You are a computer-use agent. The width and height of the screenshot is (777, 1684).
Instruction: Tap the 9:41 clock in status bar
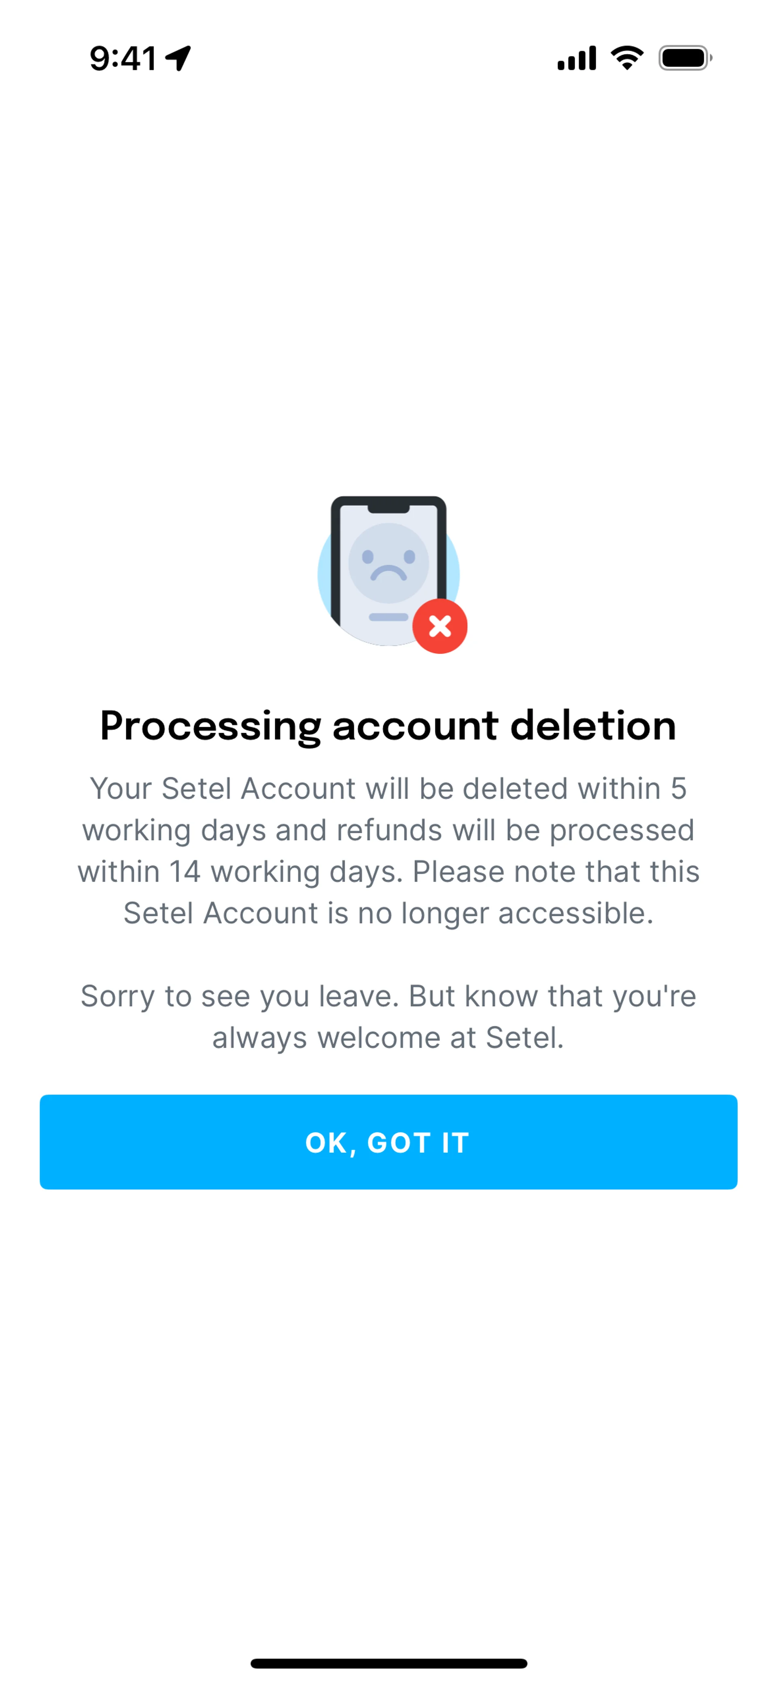pyautogui.click(x=123, y=58)
